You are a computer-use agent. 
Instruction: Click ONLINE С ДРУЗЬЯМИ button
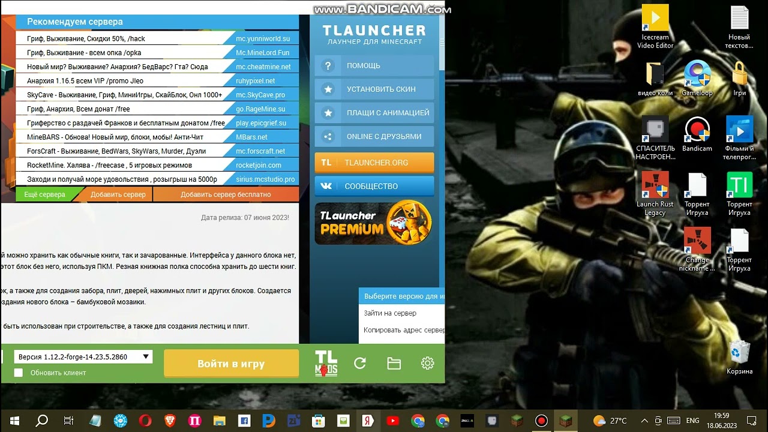click(374, 136)
